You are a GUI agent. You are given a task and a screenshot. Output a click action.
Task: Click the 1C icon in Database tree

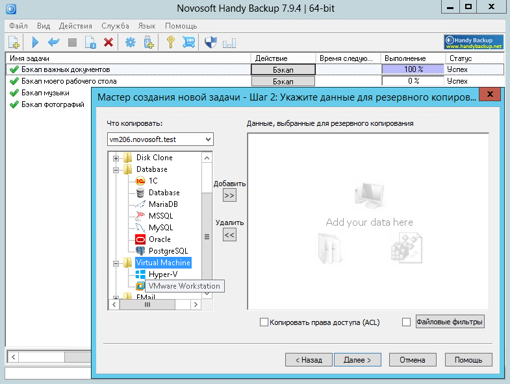tap(140, 180)
